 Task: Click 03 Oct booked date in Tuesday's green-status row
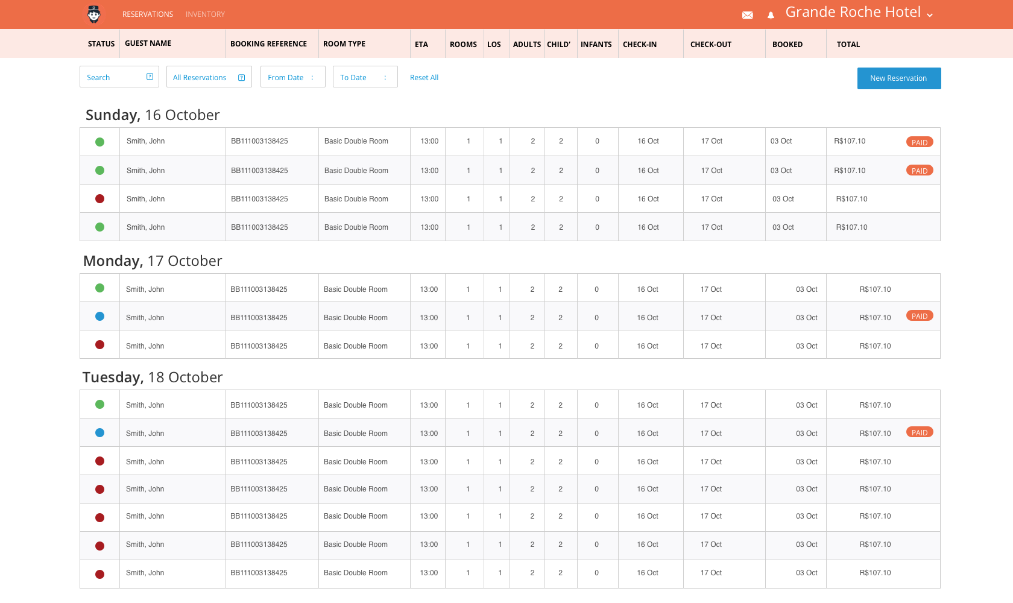807,405
